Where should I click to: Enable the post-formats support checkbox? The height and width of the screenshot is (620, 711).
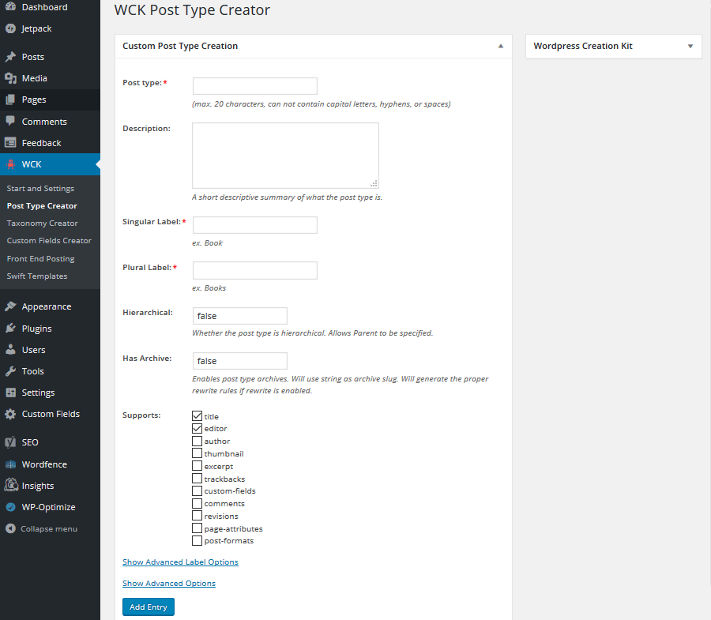click(197, 541)
